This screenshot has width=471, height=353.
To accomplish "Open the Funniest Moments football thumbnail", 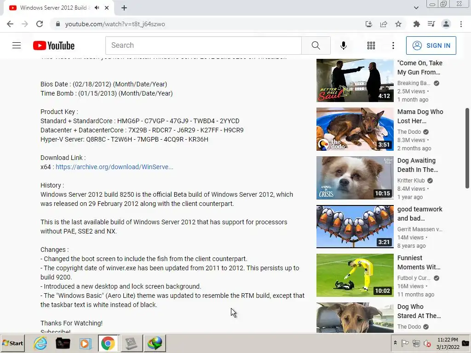I will point(355,275).
